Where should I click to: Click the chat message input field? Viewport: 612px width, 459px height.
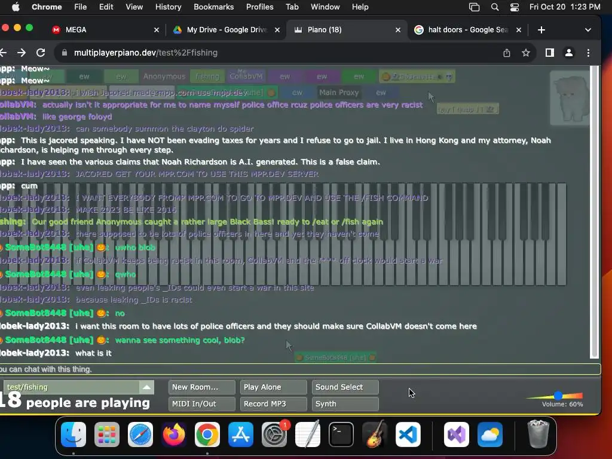point(300,369)
